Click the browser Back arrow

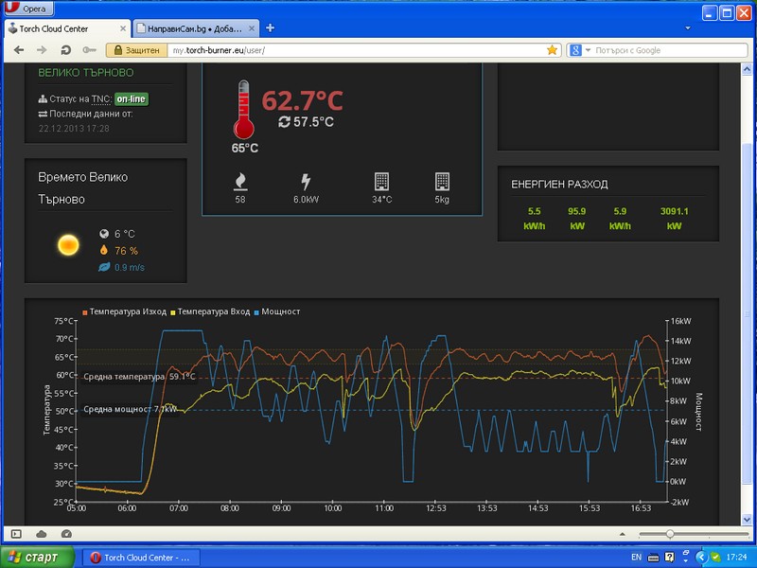click(16, 50)
